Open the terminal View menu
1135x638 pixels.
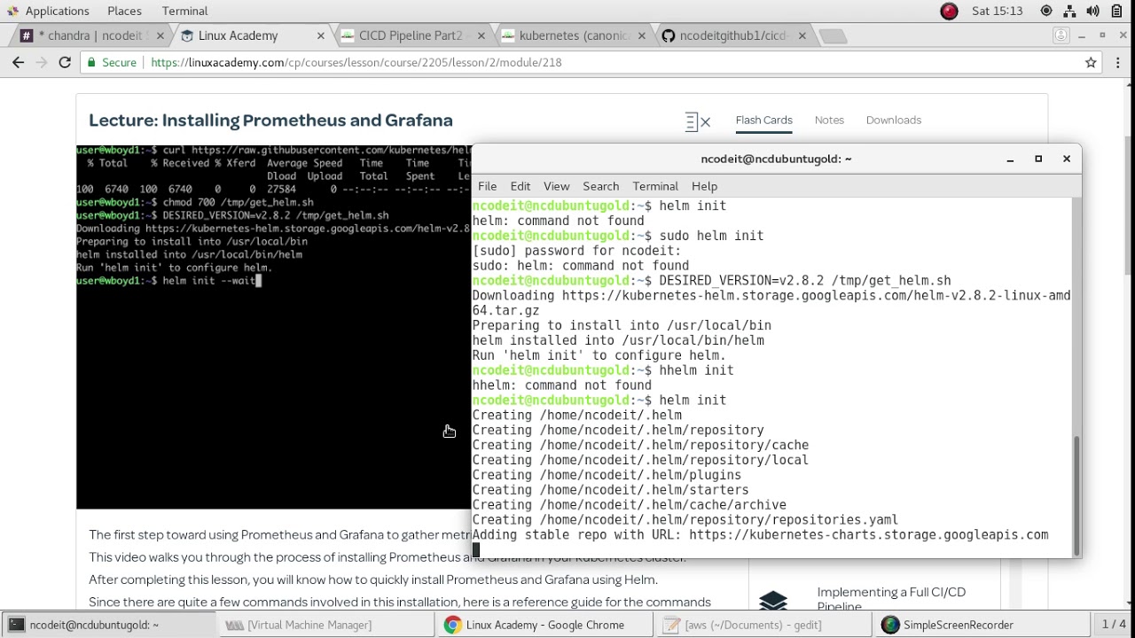pos(556,186)
